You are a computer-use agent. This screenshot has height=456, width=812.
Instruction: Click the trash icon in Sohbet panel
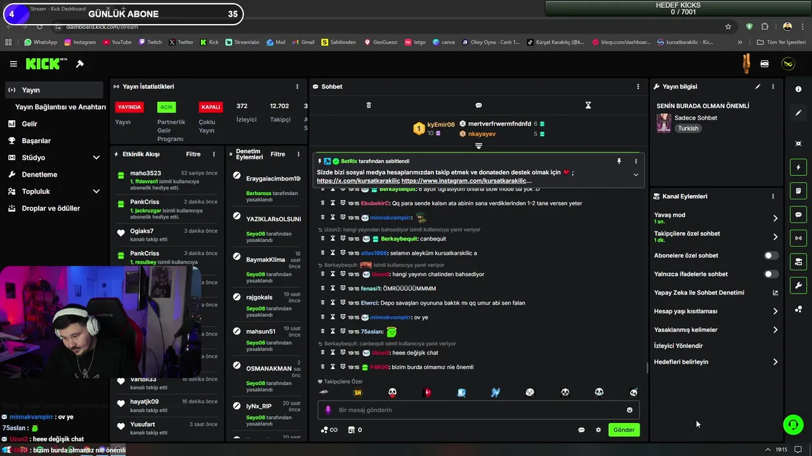coord(369,105)
